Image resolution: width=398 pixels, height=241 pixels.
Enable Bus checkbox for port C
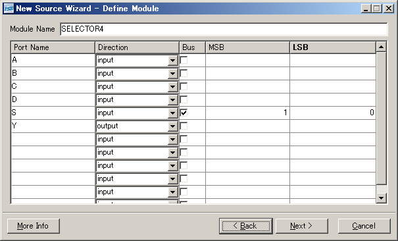pos(184,87)
